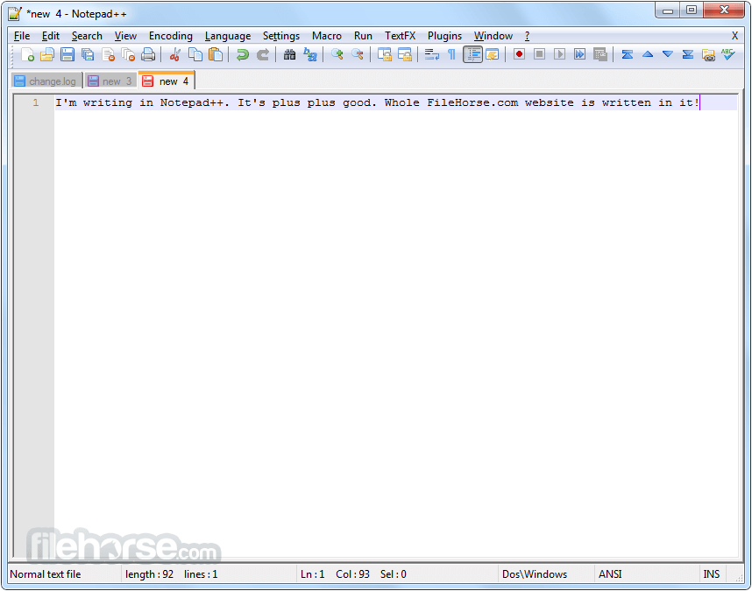Click the Redo arrow icon

pos(263,54)
